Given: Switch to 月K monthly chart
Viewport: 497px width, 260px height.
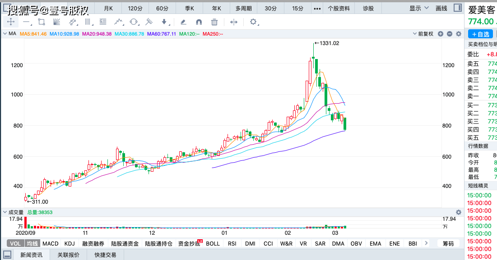Looking at the screenshot, I should tap(108, 9).
